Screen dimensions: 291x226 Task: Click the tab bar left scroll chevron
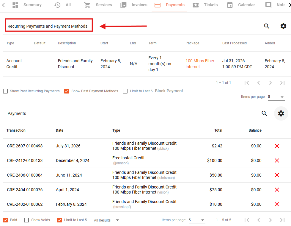pos(3,5)
